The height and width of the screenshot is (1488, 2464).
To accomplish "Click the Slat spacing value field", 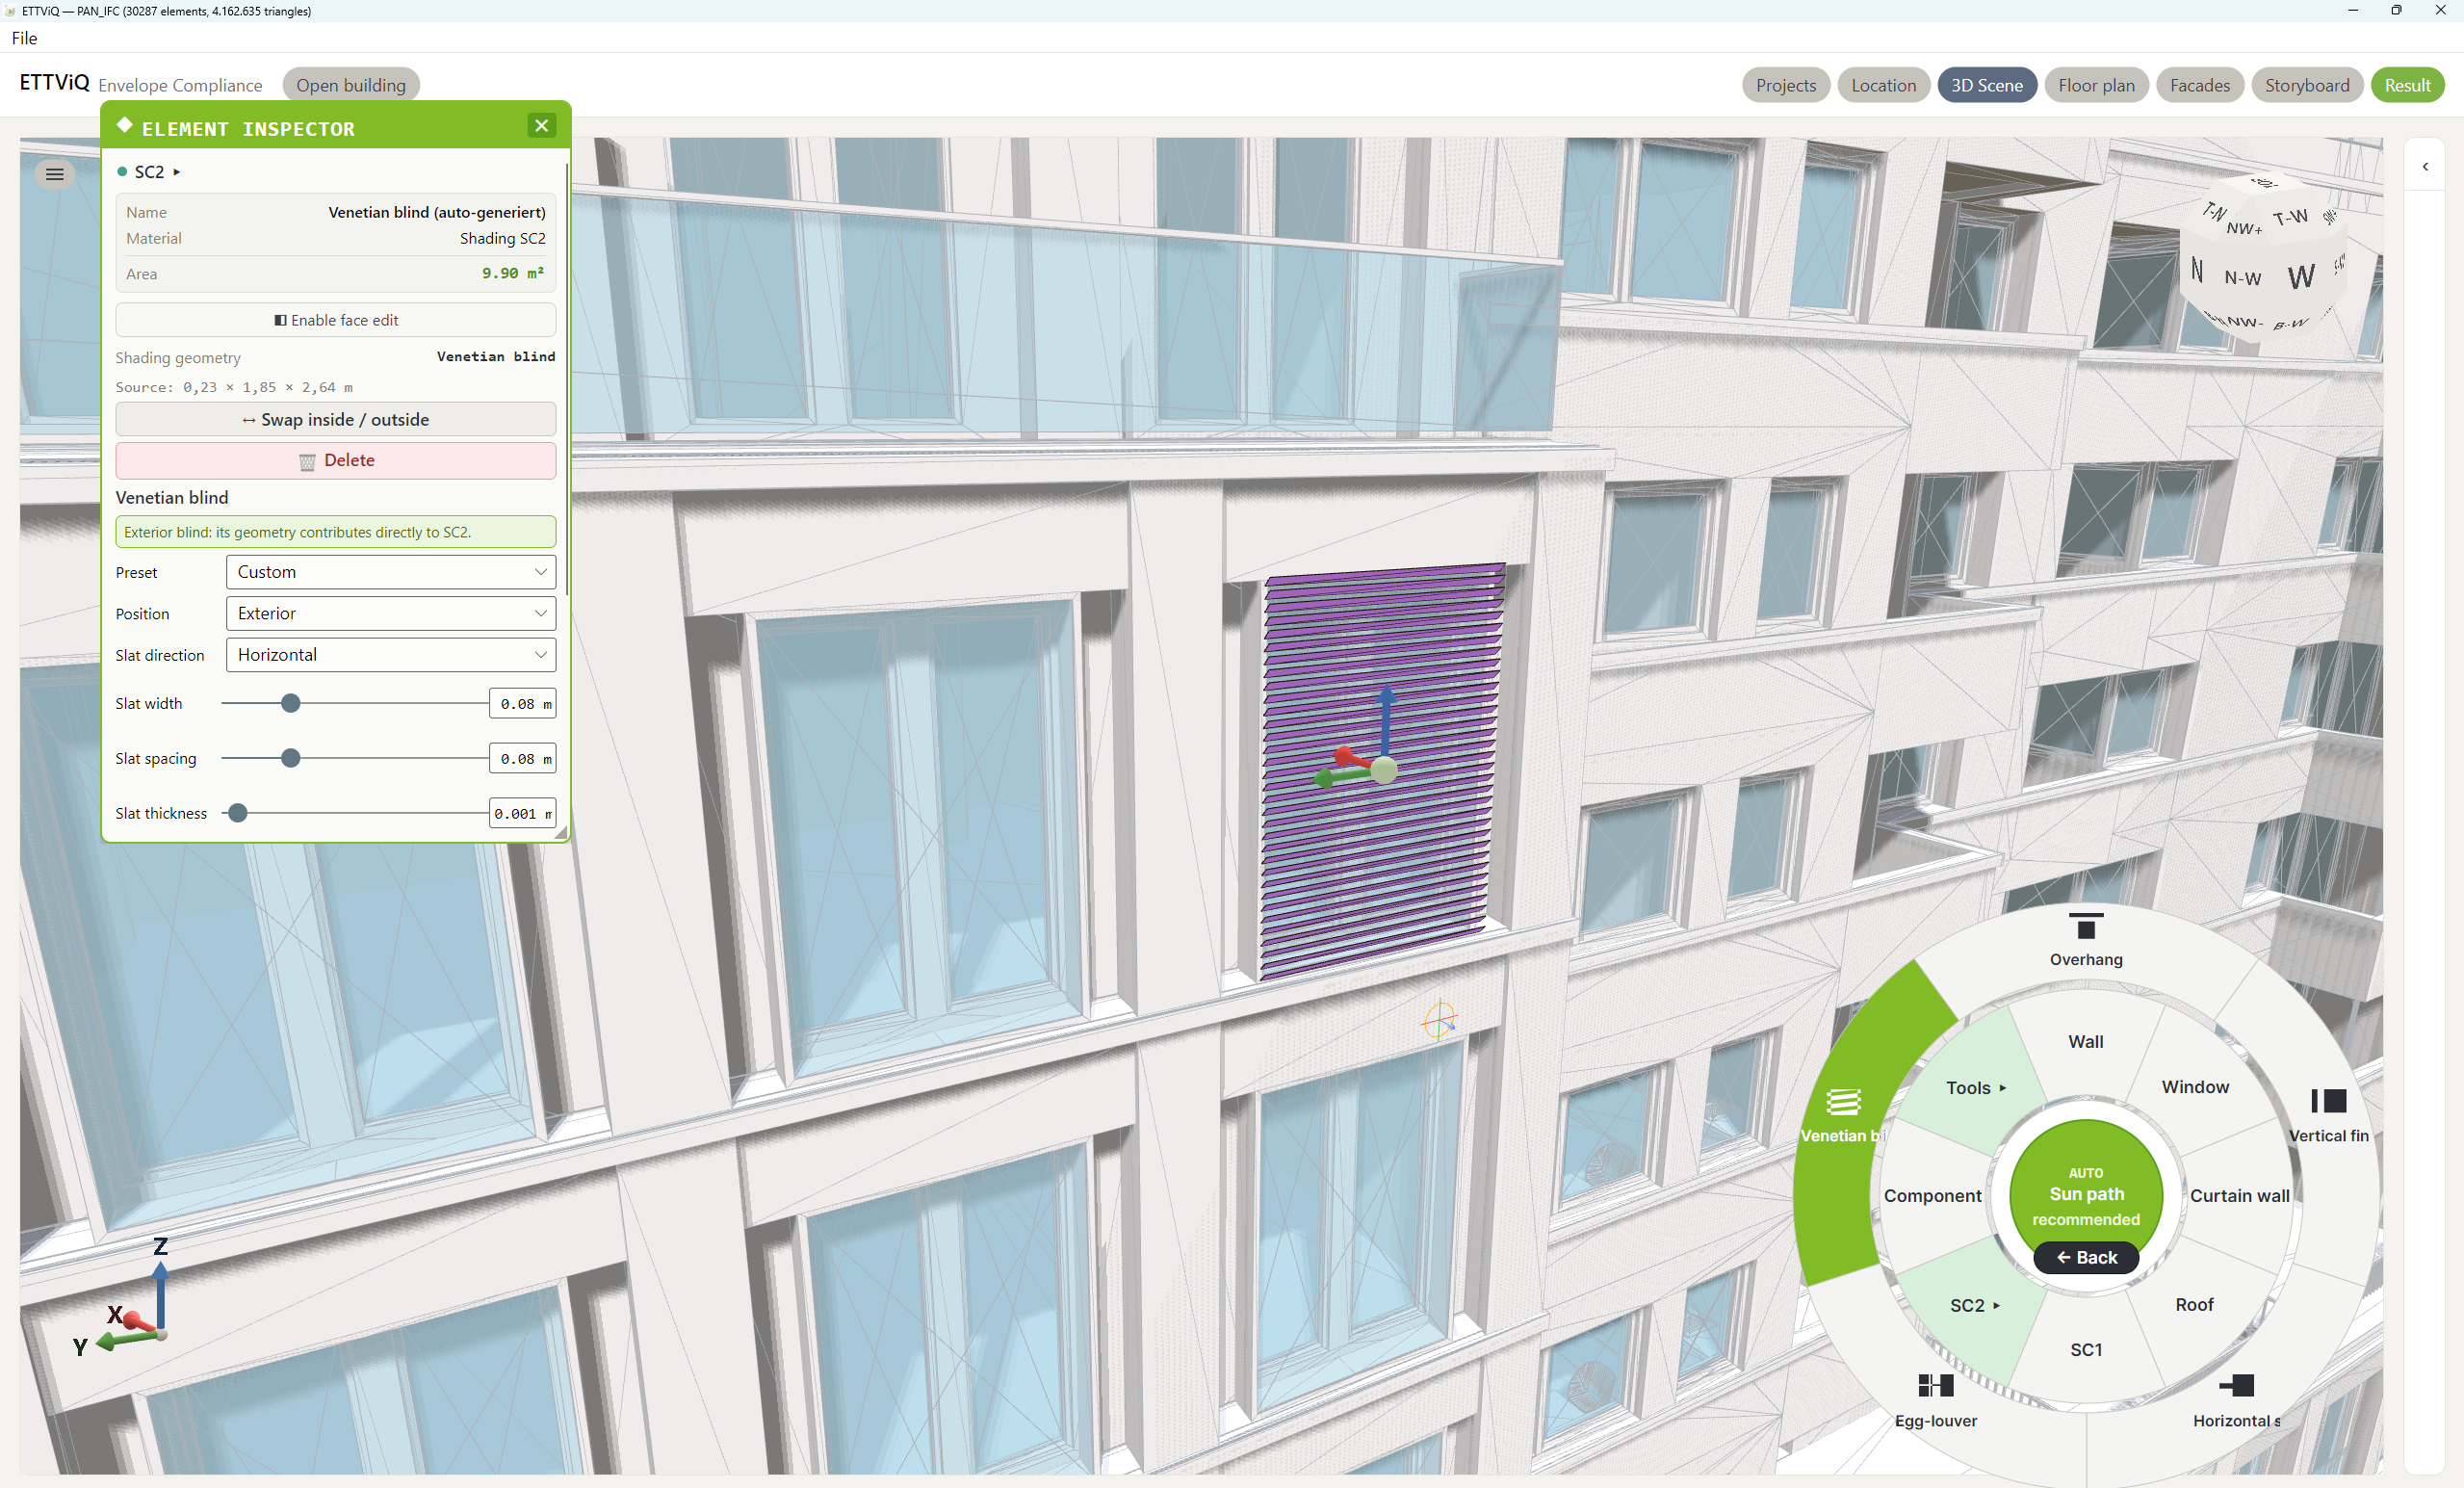I will (x=522, y=759).
